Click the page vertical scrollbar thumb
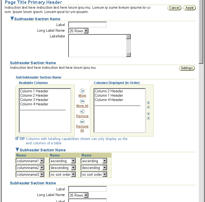This screenshot has width=205, height=202. tap(201, 31)
